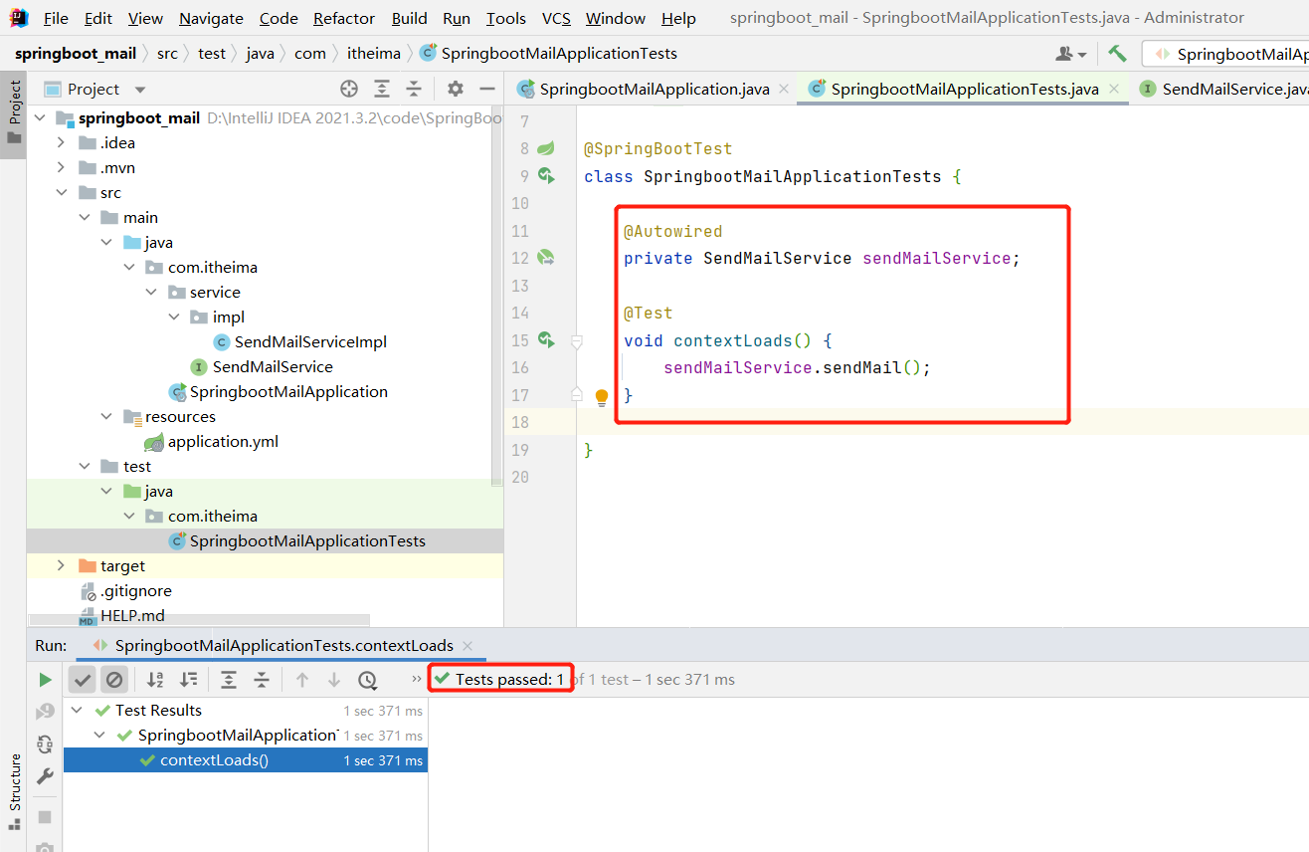Collapse the resources folder
This screenshot has width=1309, height=852.
click(x=106, y=416)
